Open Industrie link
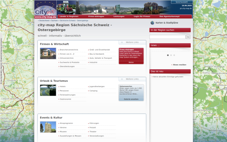Screen dimensions: 227x142 pos(93,62)
